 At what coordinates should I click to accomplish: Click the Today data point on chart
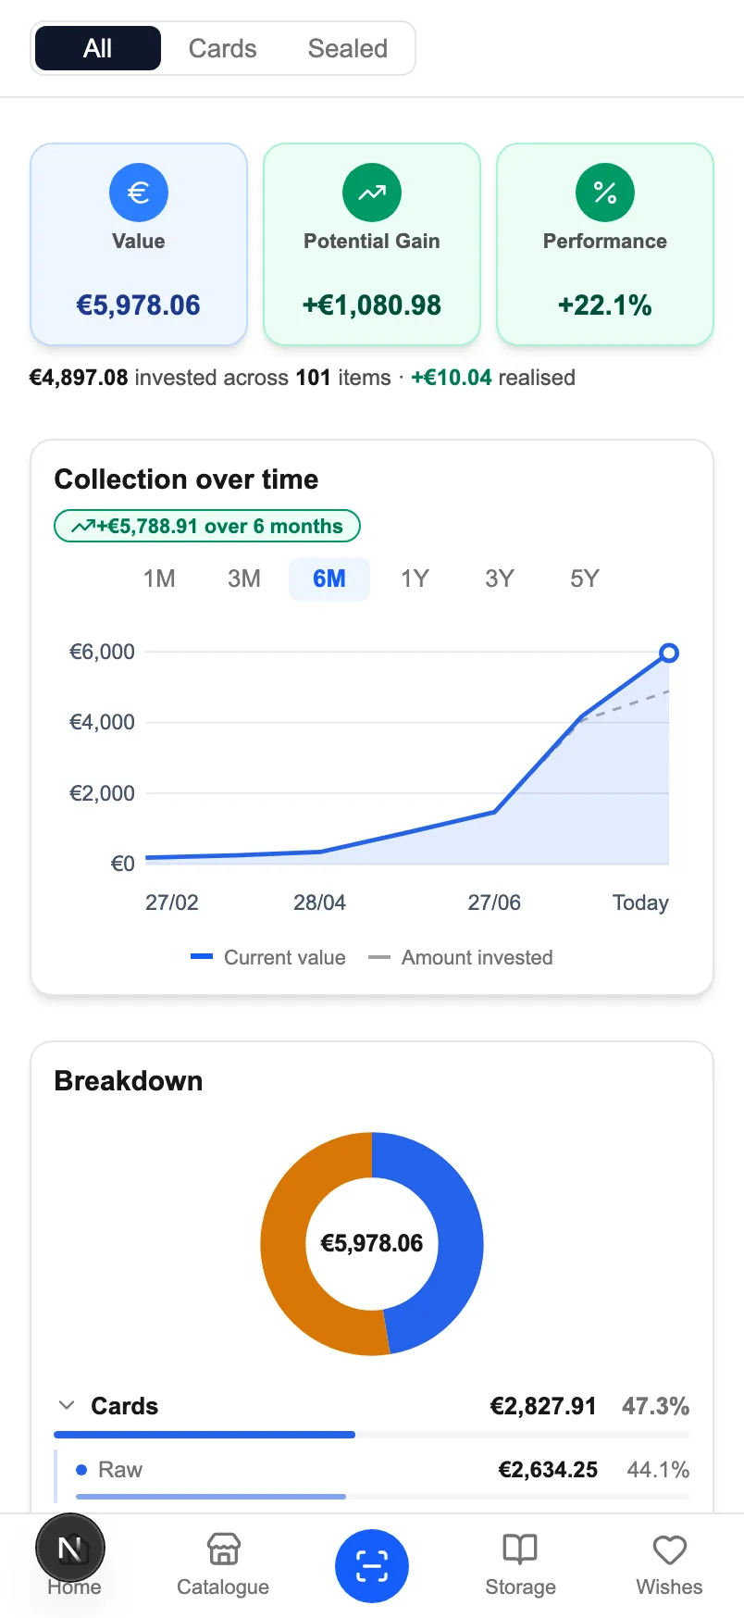(669, 653)
